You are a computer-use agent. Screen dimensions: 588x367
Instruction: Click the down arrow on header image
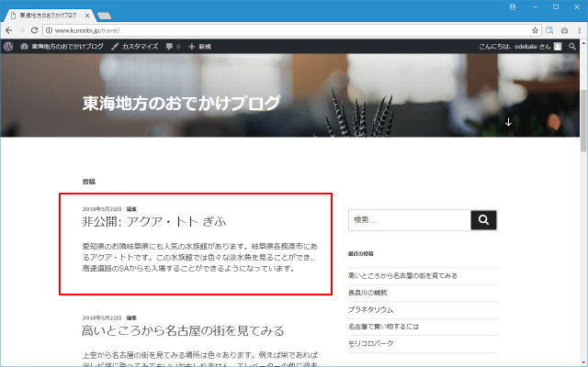[x=508, y=122]
